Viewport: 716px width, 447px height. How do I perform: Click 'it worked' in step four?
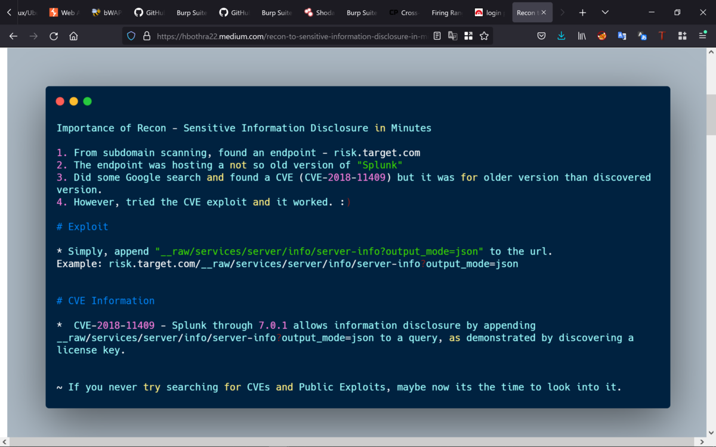pyautogui.click(x=302, y=202)
